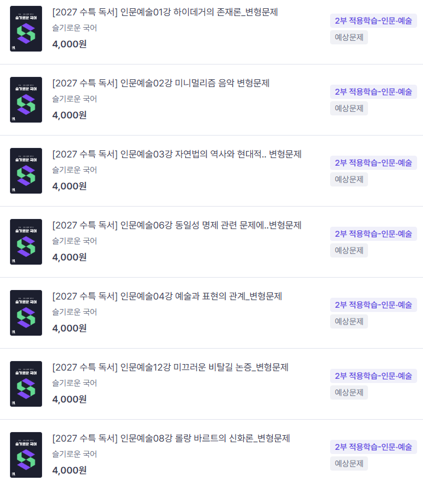This screenshot has height=486, width=423.
Task: Select the 2부 적용학습-인문·예술 tag on 하이데거의 존재론 row
Action: coord(373,21)
